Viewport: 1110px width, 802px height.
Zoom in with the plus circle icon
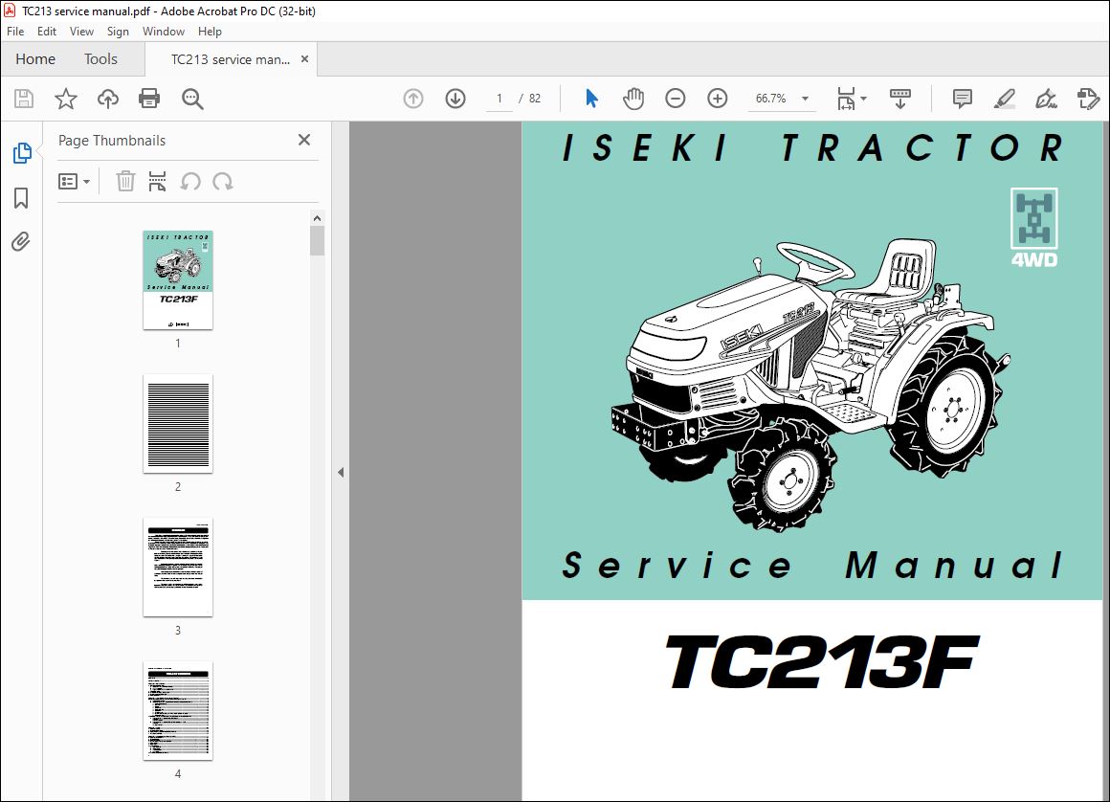pyautogui.click(x=717, y=99)
